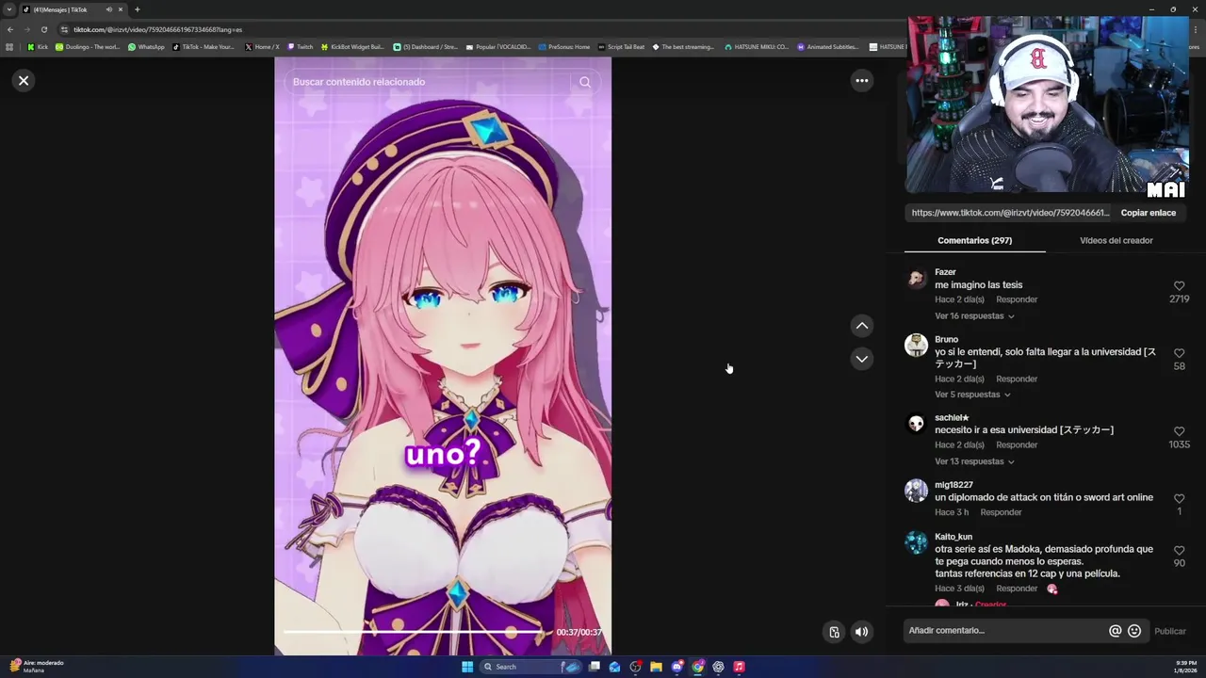Mute tab via speaker icon on TikTok tab
Screen dimensions: 1206x678
click(109, 9)
